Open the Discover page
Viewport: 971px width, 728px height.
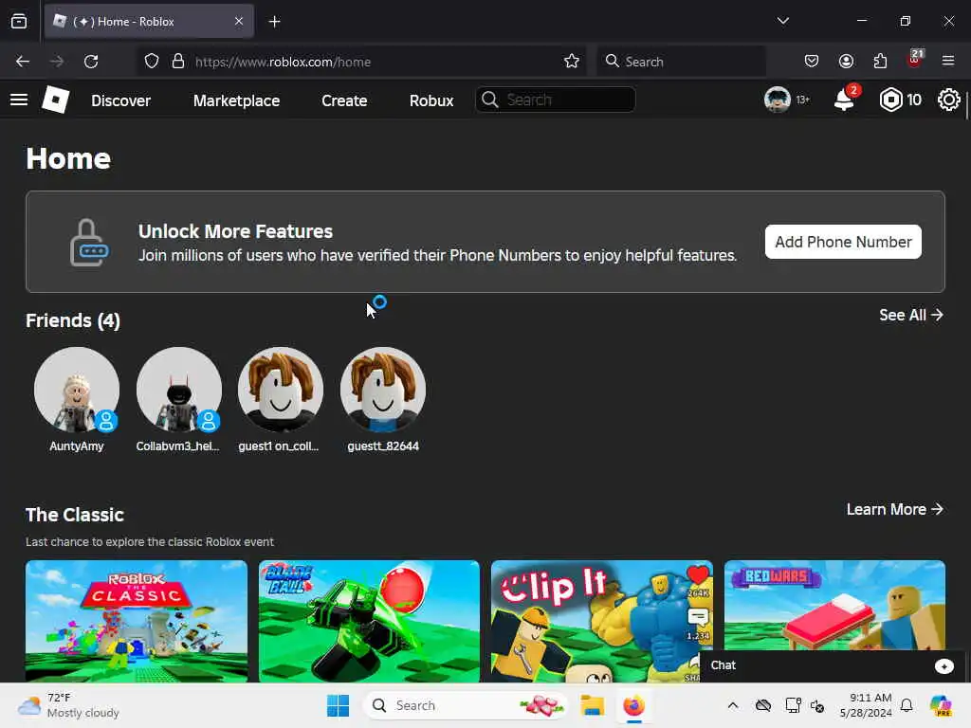[x=120, y=100]
